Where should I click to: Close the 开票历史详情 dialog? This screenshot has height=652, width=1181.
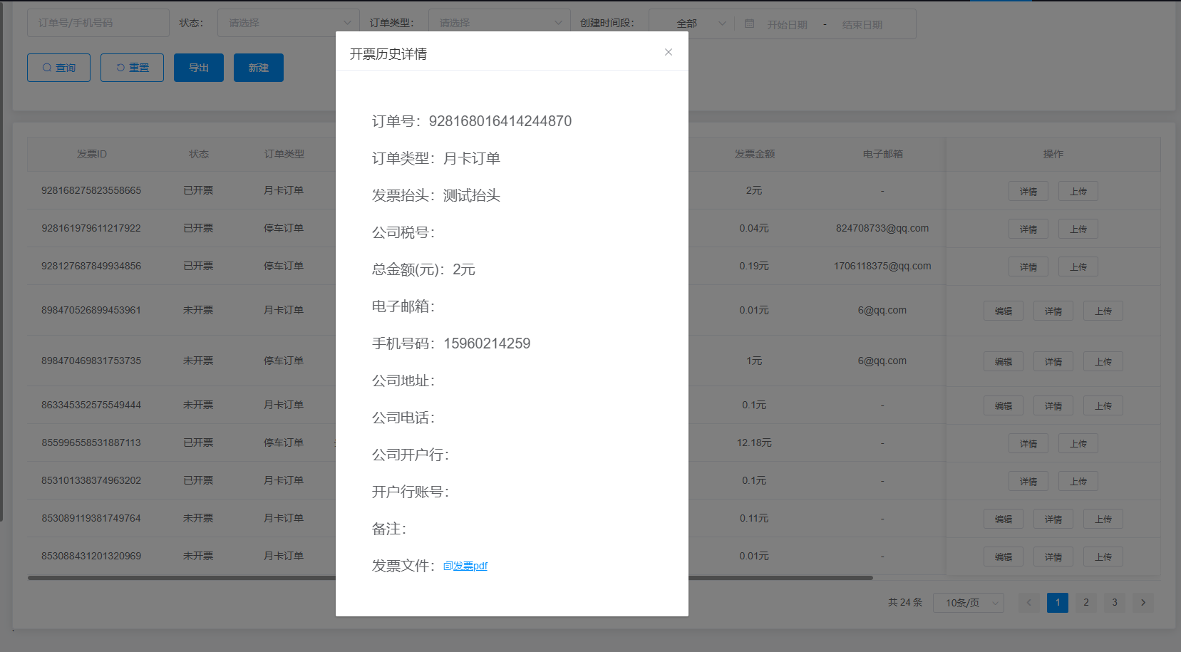pyautogui.click(x=668, y=52)
